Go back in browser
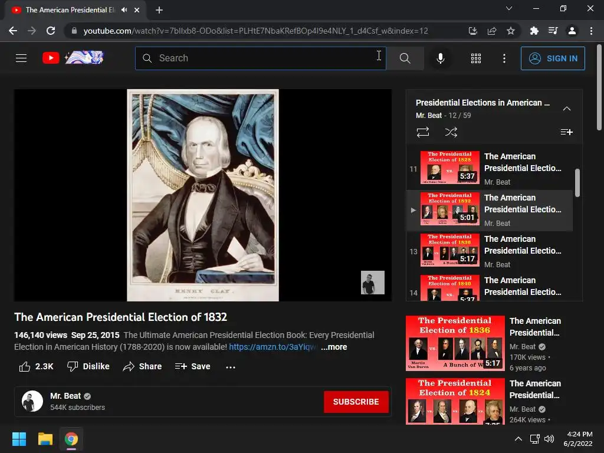The image size is (604, 453). tap(13, 31)
